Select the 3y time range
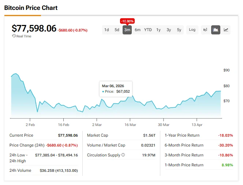 click(x=169, y=30)
